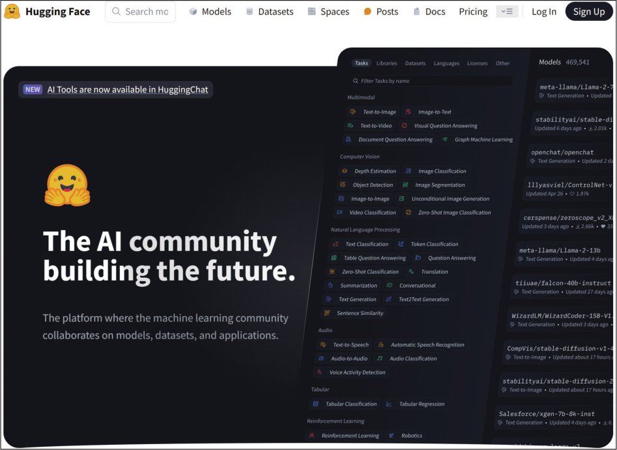Click the Log In link
617x450 pixels.
[x=544, y=12]
